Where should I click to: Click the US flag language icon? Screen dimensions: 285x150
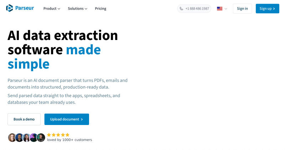219,9
